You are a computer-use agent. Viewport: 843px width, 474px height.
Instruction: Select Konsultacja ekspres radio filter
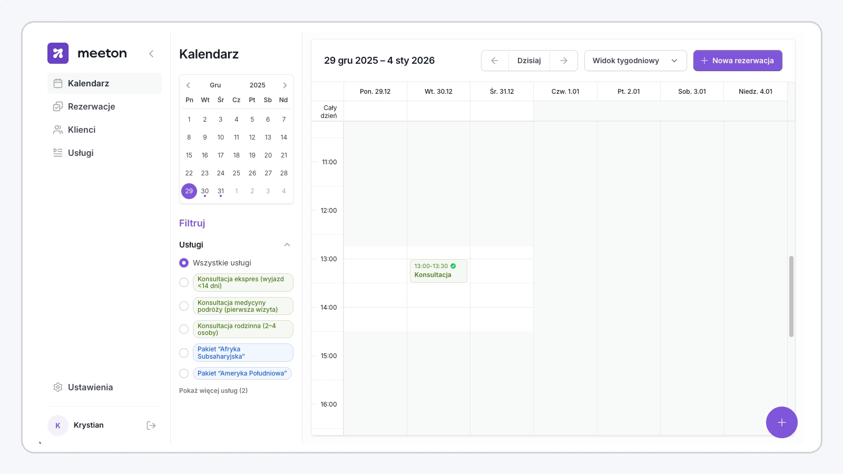pos(184,282)
